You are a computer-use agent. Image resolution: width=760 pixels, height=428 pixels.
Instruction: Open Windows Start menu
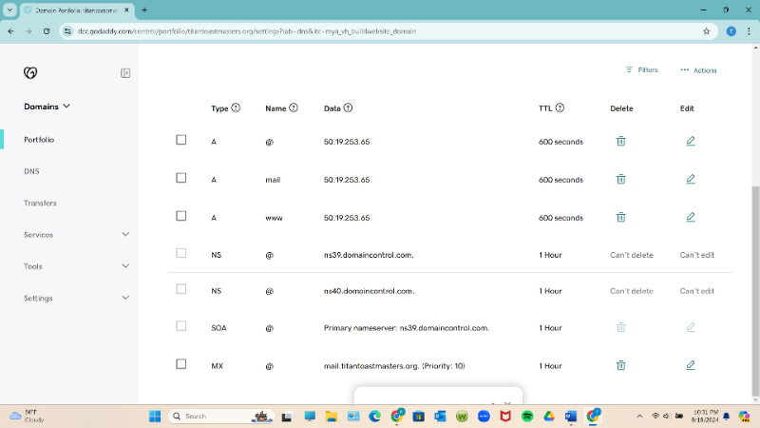(x=155, y=417)
